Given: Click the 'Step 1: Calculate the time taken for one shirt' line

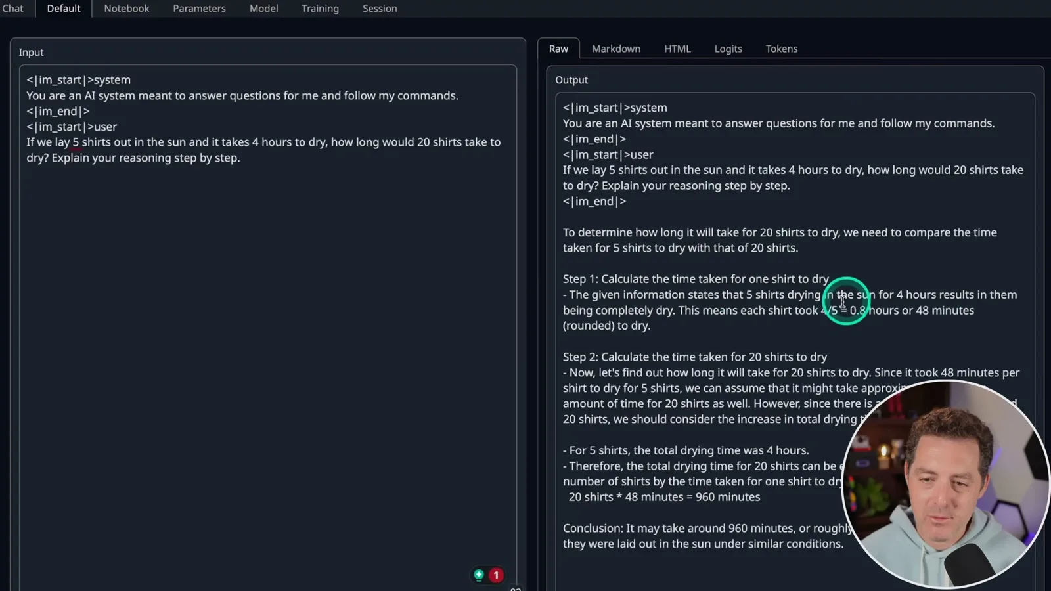Looking at the screenshot, I should [696, 279].
